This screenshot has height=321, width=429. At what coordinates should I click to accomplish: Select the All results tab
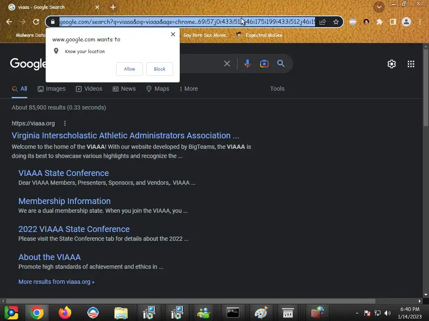[x=20, y=89]
